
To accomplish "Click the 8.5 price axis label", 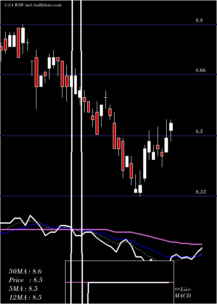I will coord(199,132).
